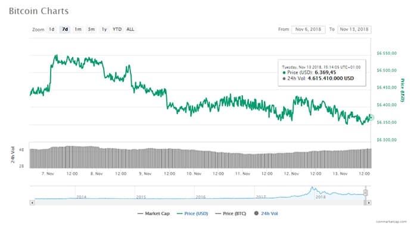Toggle 24h Vol series in legend
The height and width of the screenshot is (229, 417).
(266, 214)
